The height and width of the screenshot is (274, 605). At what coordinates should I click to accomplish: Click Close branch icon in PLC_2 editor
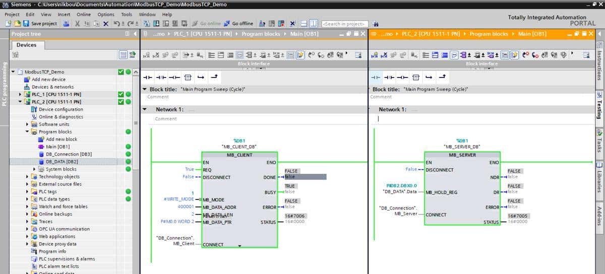(x=442, y=77)
